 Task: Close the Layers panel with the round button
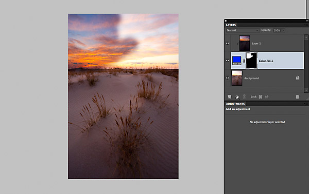(x=226, y=21)
